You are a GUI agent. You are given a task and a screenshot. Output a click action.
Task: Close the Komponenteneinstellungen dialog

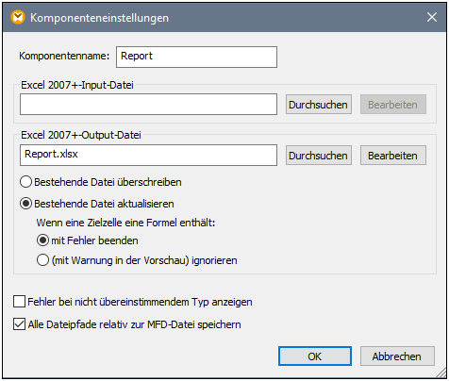tap(432, 17)
